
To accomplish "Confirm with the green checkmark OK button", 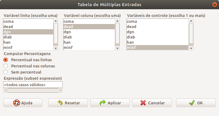I will (x=196, y=103).
